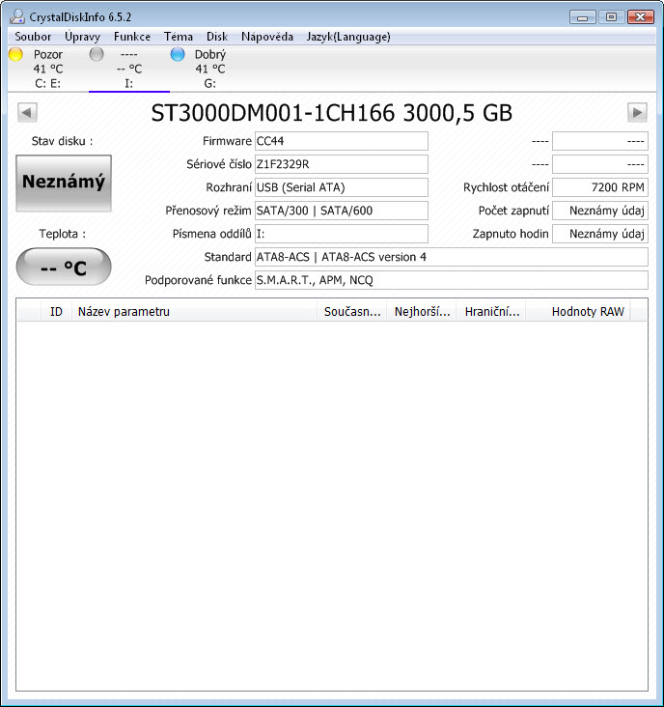Click the Teplota label
The width and height of the screenshot is (664, 707).
tap(62, 234)
